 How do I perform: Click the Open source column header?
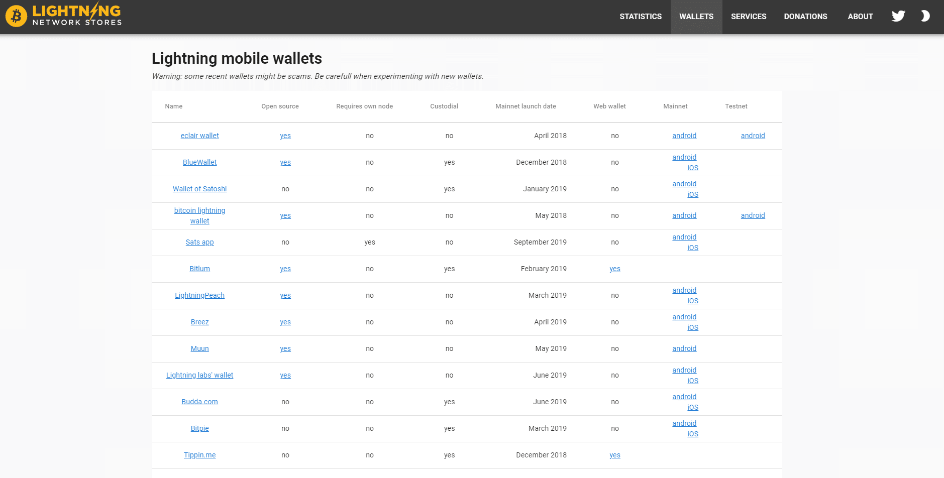point(280,106)
